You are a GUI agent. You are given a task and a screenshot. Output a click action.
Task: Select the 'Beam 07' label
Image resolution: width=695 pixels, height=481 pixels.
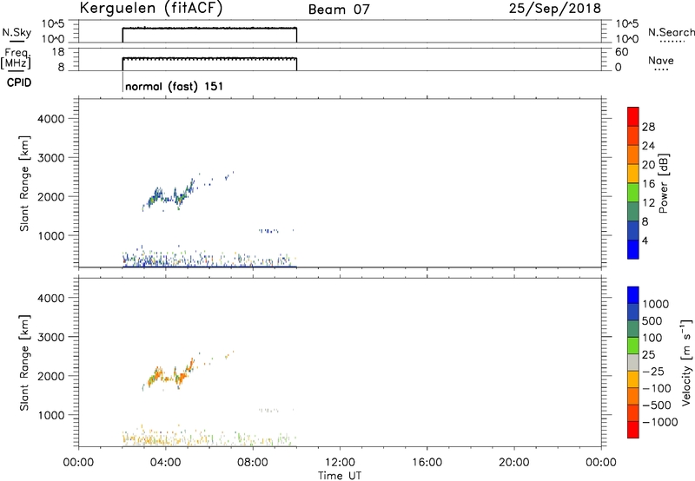coord(339,10)
